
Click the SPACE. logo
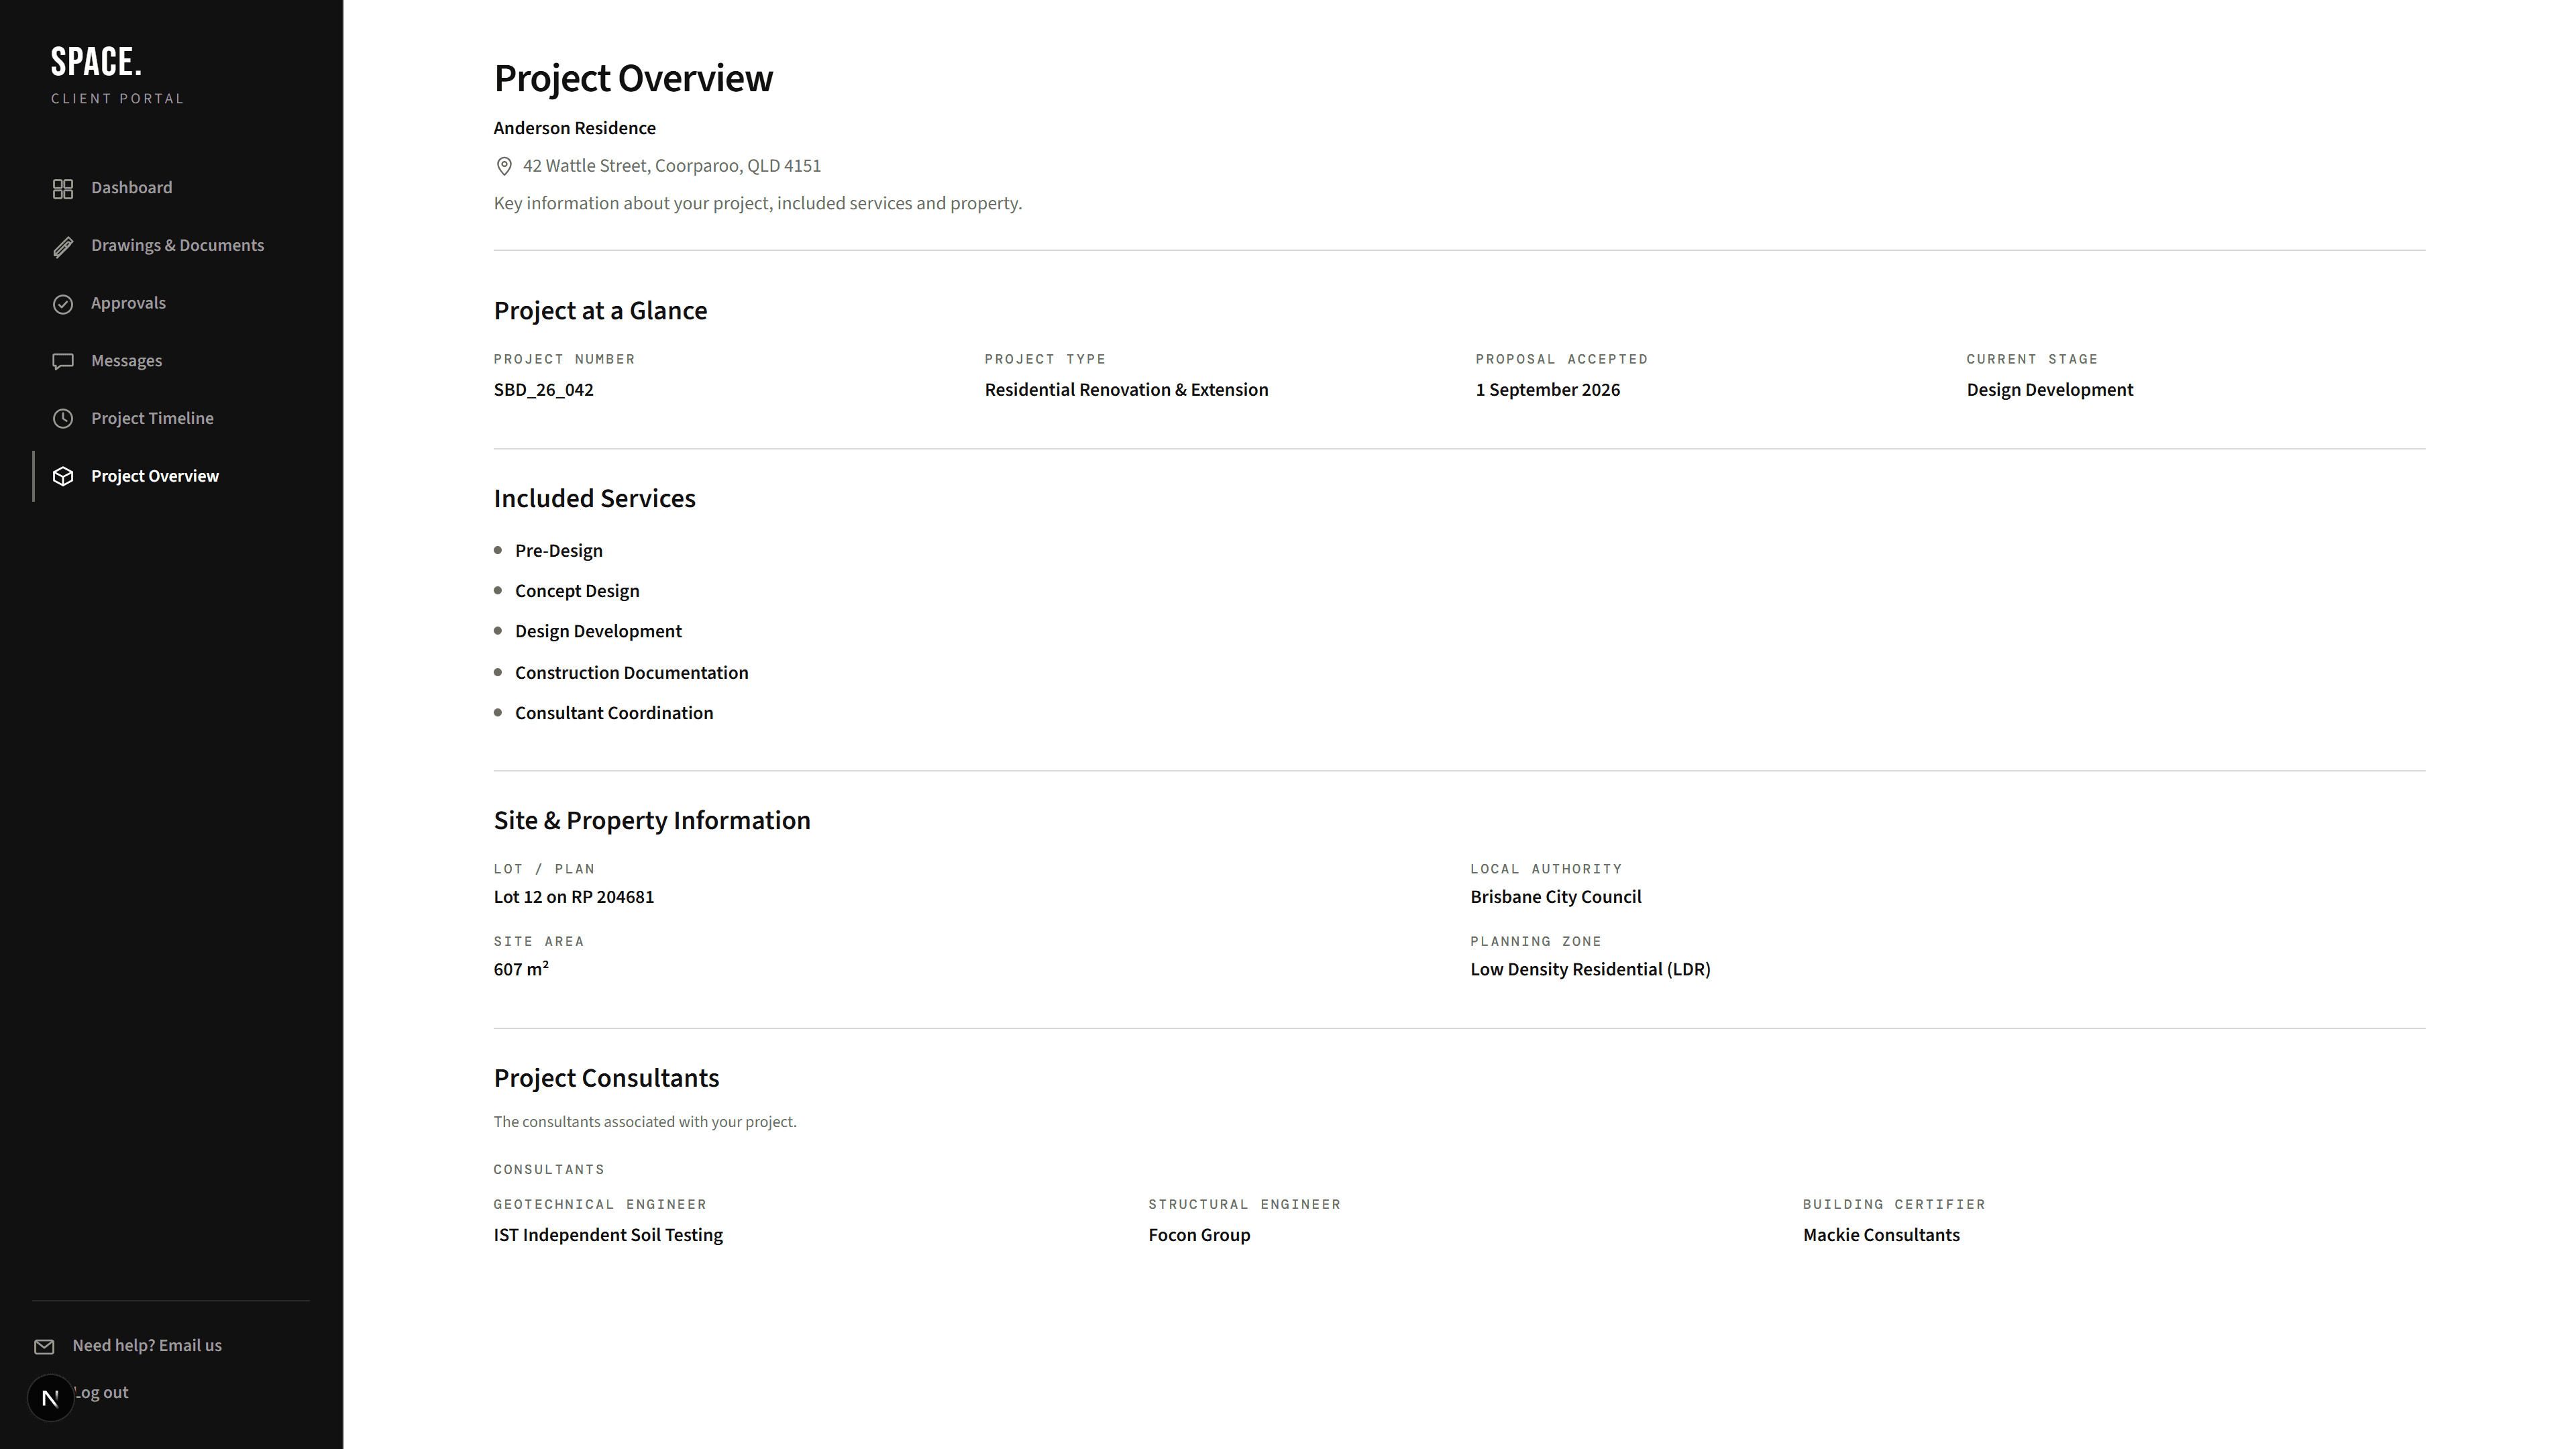click(96, 62)
